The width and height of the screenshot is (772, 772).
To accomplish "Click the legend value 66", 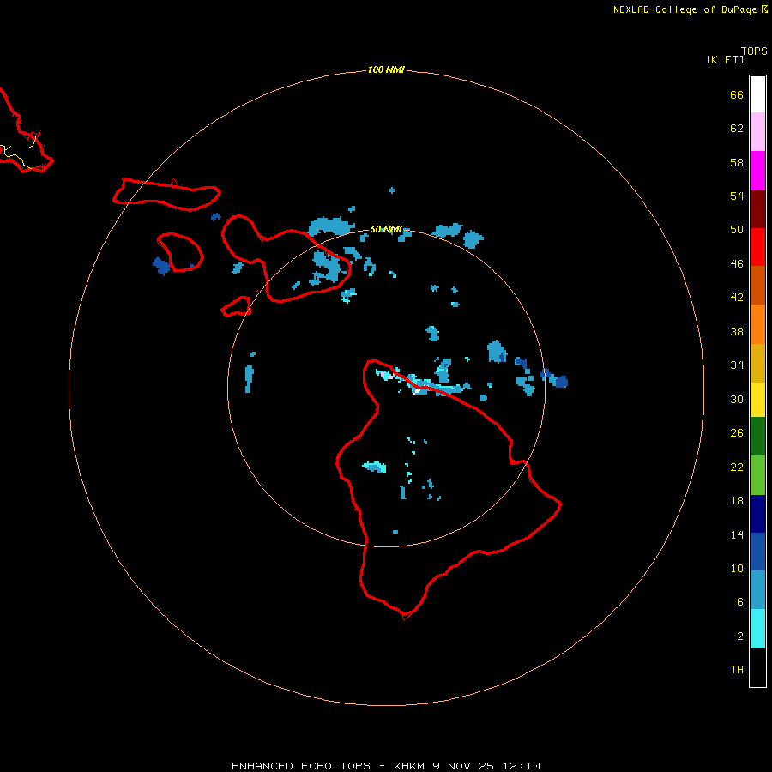I will [737, 95].
